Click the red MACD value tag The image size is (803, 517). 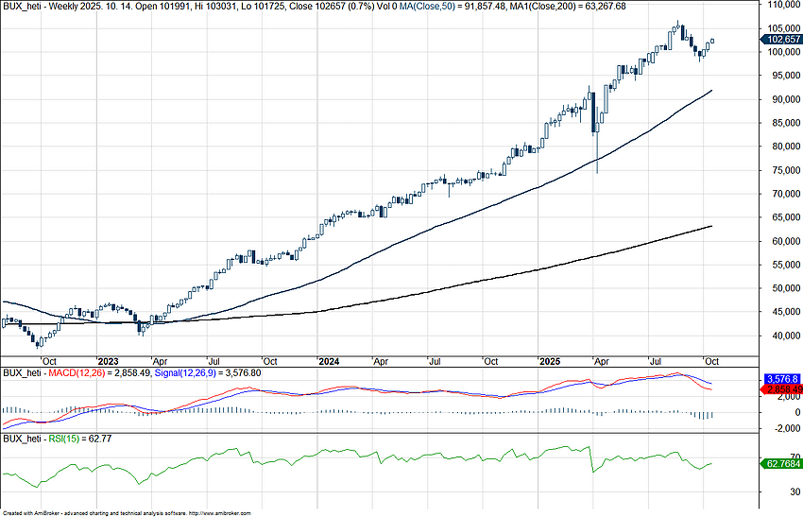(x=781, y=389)
